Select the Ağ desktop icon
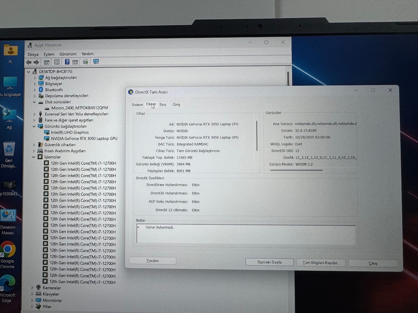Image resolution: width=418 pixels, height=313 pixels. 9,119
